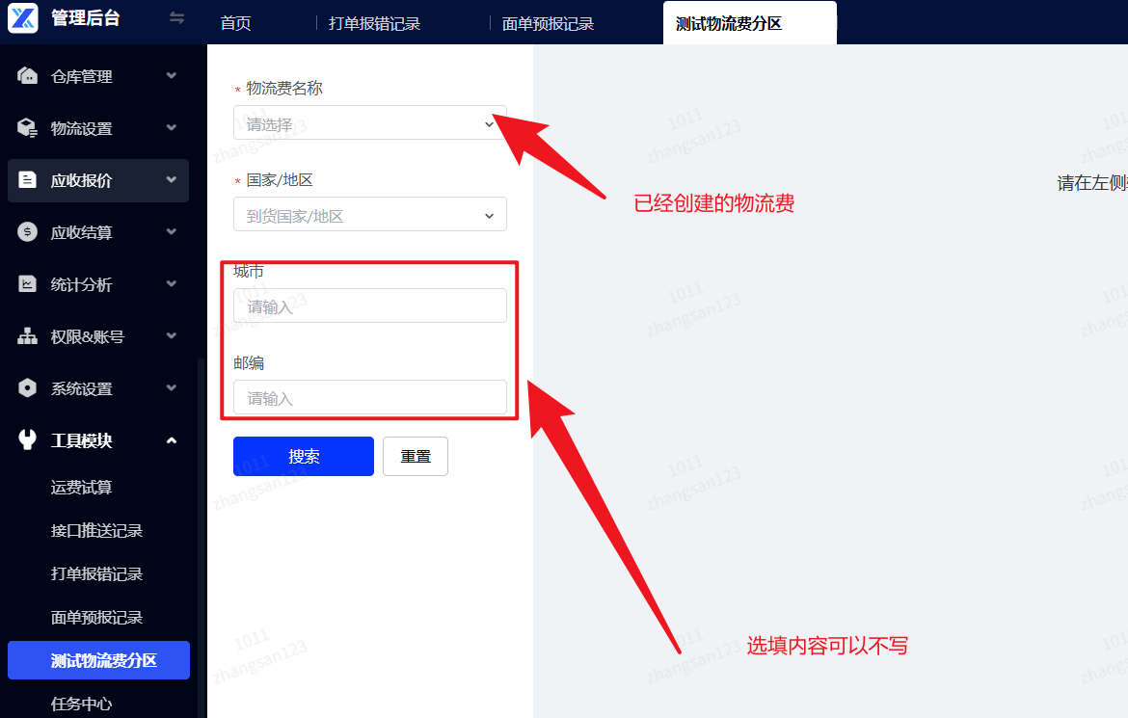
Task: Click the 统计分析 chart icon
Action: click(27, 284)
